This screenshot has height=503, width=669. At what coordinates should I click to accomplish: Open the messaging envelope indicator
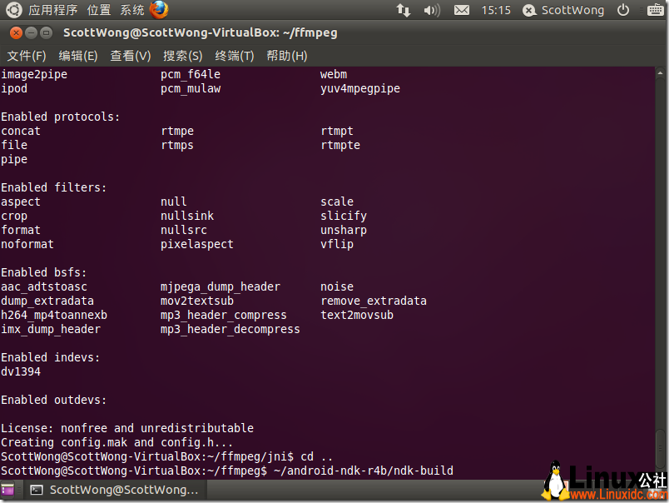pos(462,11)
